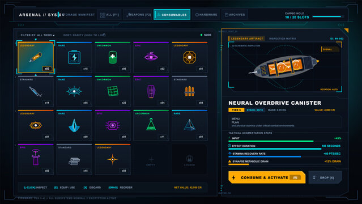Select the epic purple microchip item

pyautogui.click(x=113, y=125)
